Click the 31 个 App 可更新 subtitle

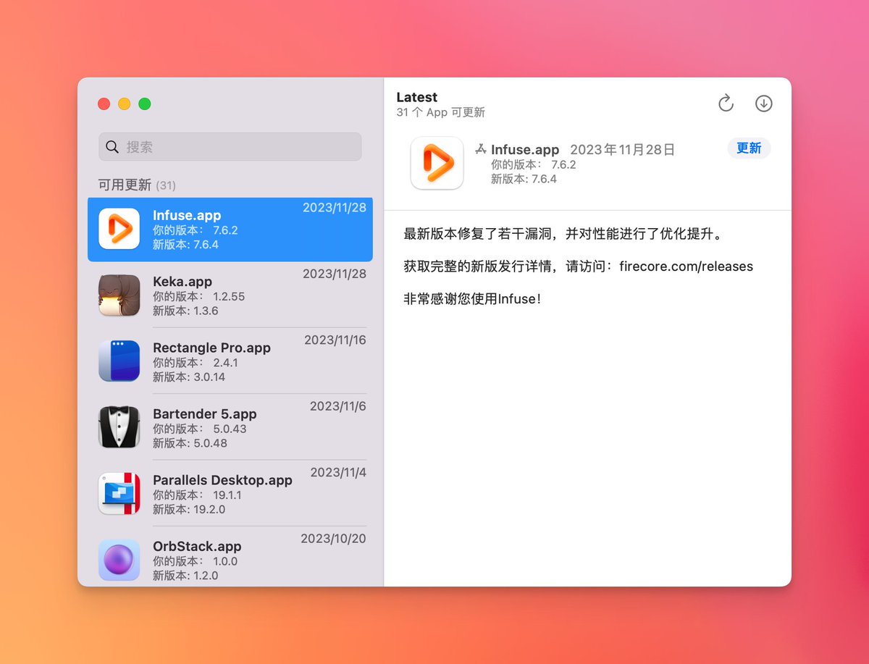(x=440, y=112)
